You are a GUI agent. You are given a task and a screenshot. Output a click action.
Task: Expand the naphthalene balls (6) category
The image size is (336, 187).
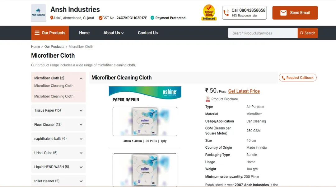81,139
